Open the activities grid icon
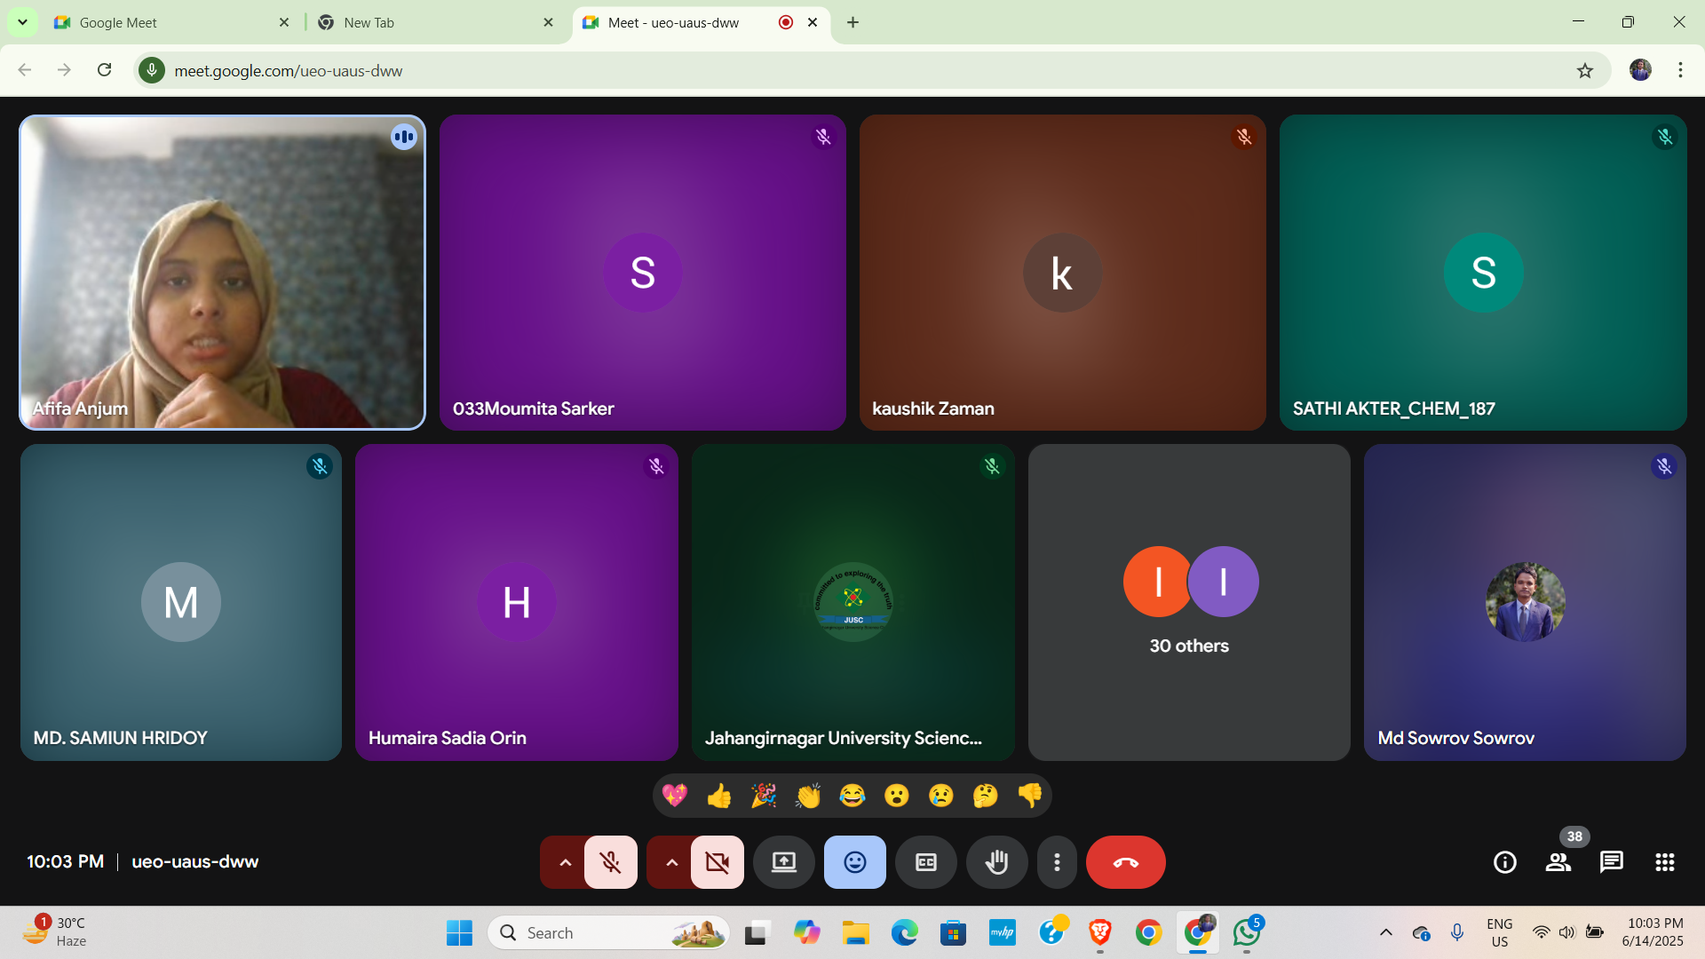This screenshot has height=959, width=1705. coord(1664,862)
